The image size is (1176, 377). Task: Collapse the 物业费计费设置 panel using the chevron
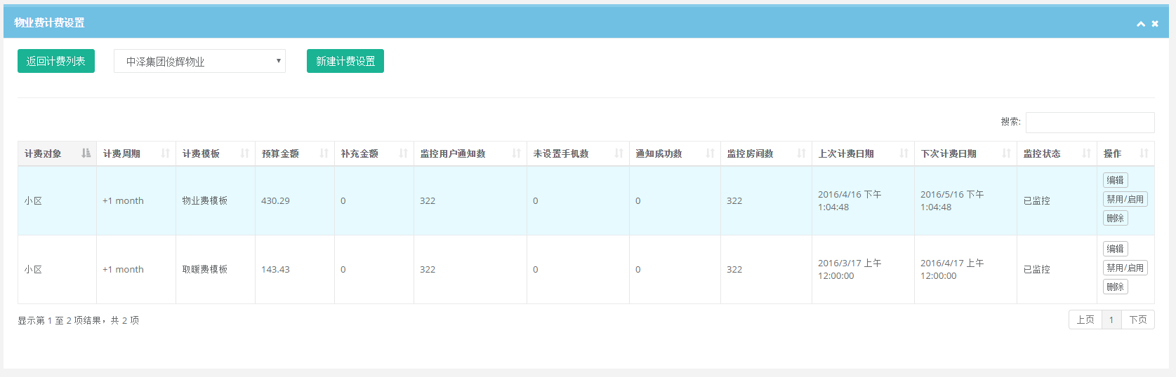(1141, 24)
